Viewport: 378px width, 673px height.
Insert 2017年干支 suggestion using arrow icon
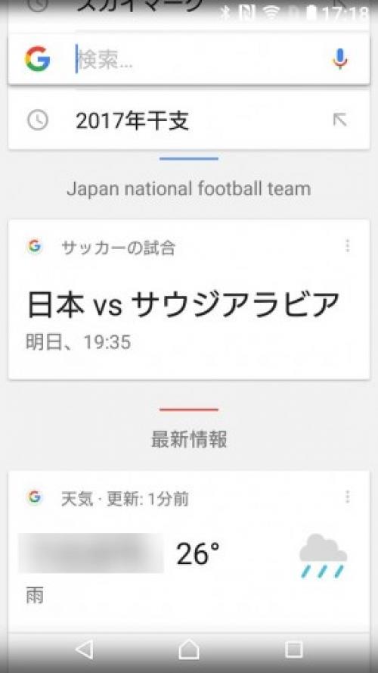click(x=340, y=120)
